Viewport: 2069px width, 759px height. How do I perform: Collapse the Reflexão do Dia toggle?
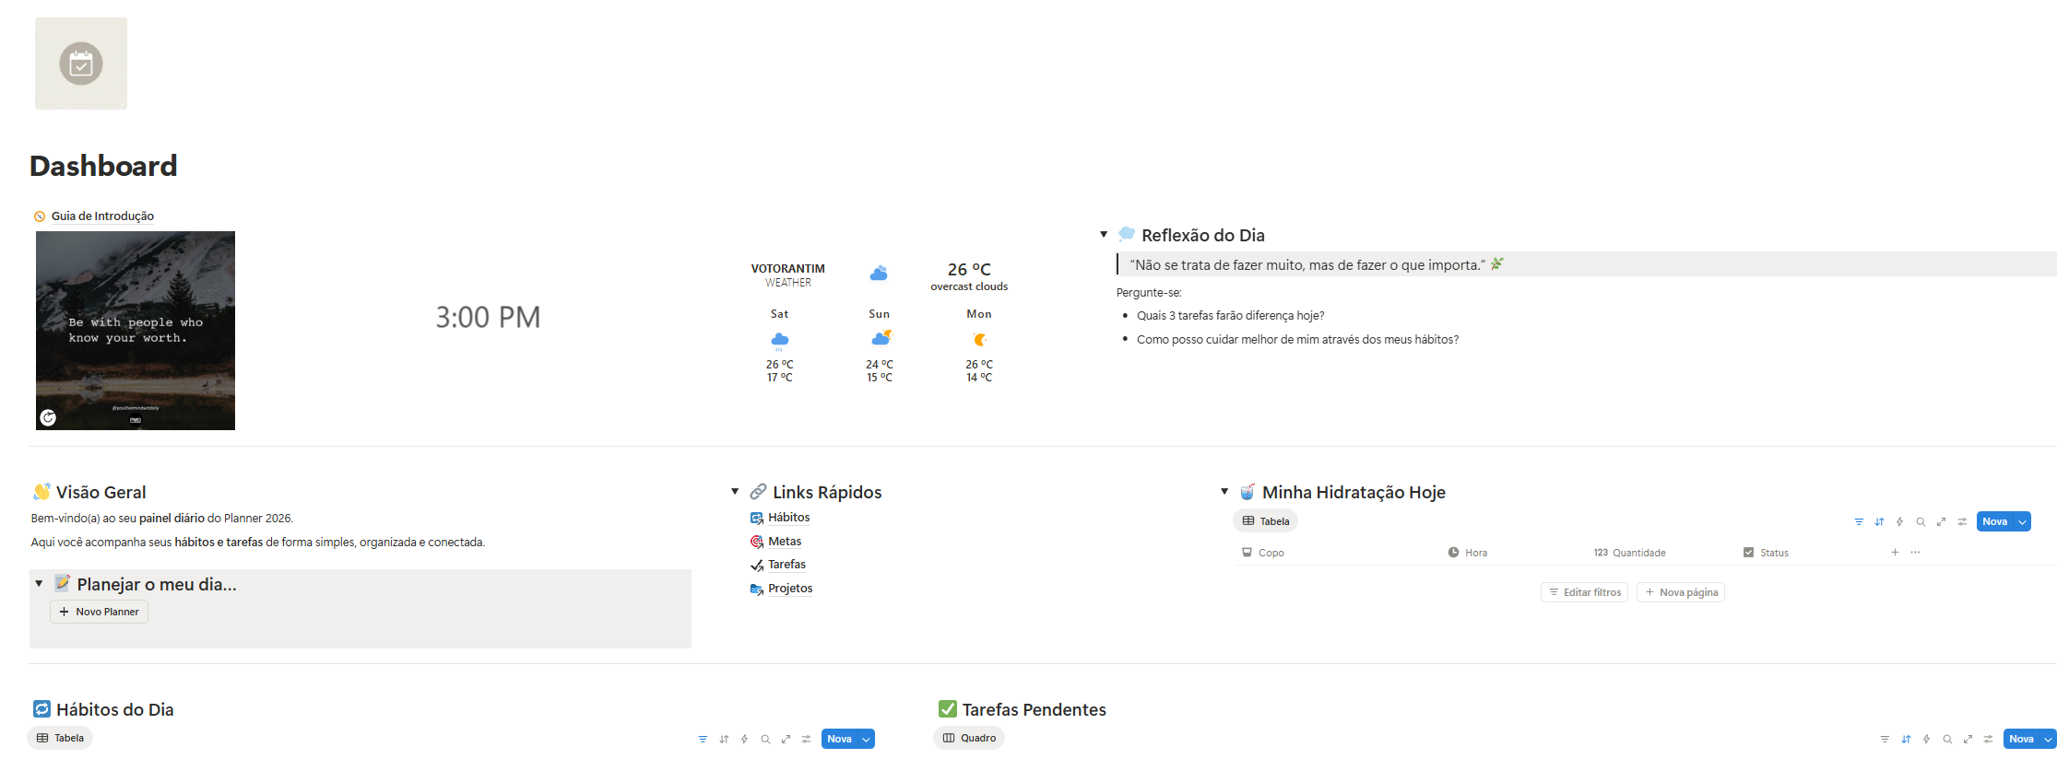1104,235
